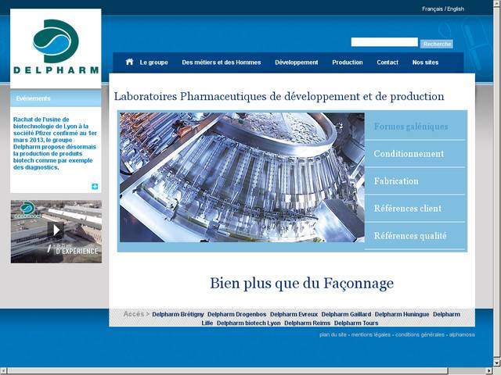The width and height of the screenshot is (501, 375).
Task: Go to Delpharm Brétigny site
Action: [178, 314]
